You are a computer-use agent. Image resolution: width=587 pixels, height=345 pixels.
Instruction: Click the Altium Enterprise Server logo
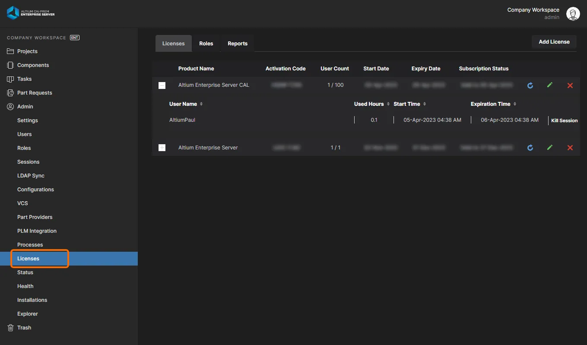pos(31,13)
